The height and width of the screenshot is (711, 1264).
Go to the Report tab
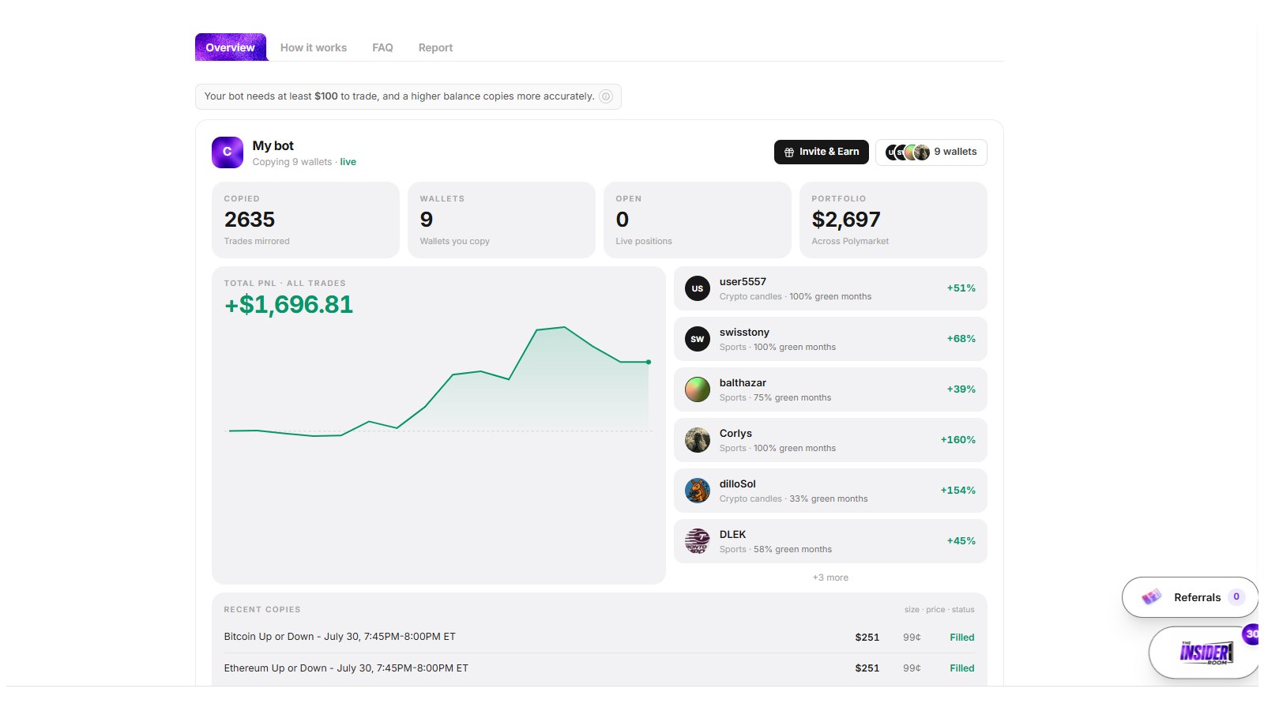pyautogui.click(x=435, y=47)
